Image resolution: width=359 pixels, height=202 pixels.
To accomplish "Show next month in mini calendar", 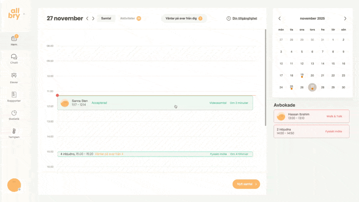I will (345, 18).
